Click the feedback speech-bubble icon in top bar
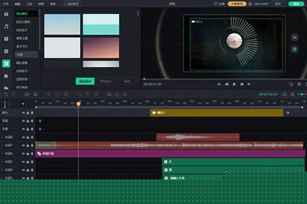The height and width of the screenshot is (204, 307). click(x=215, y=4)
